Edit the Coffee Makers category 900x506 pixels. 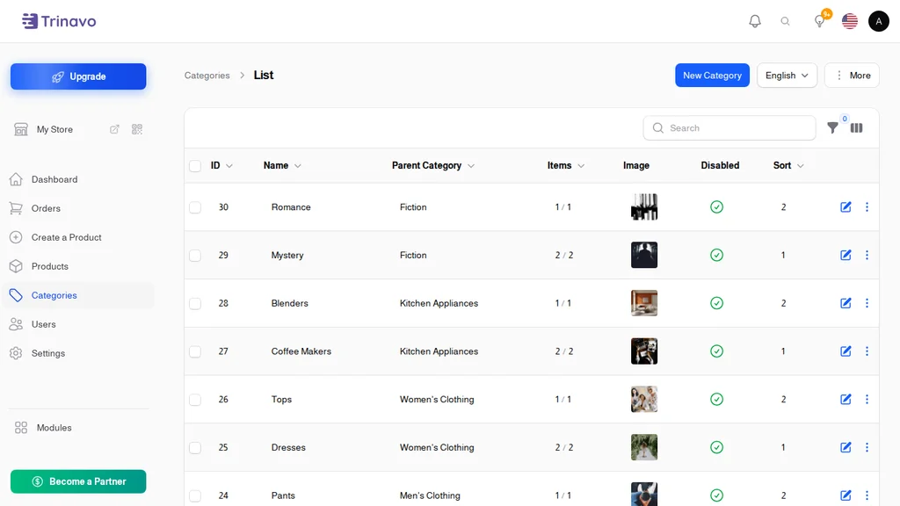(846, 351)
